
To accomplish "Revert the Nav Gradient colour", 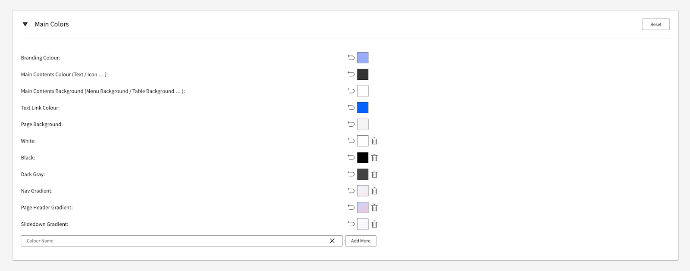I will coord(351,191).
